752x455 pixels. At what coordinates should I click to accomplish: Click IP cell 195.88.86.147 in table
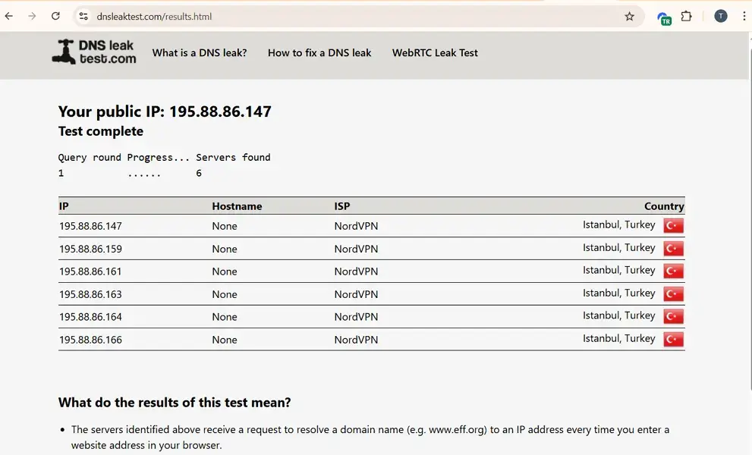[90, 226]
